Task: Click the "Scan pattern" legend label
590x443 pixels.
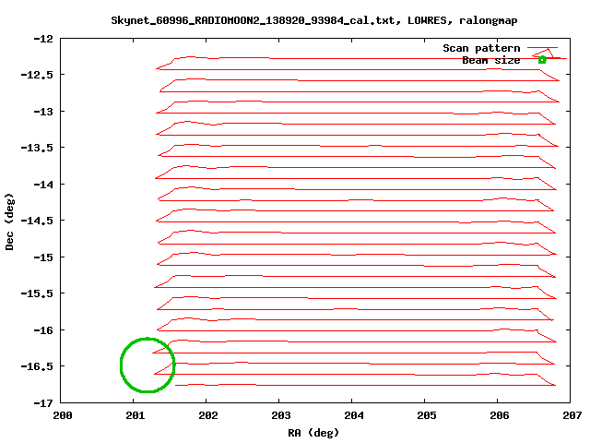Action: click(481, 48)
